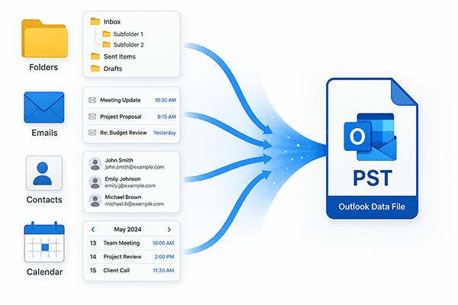Screen dimensions: 458x305
Task: Open the Project Review event
Action: pyautogui.click(x=122, y=257)
